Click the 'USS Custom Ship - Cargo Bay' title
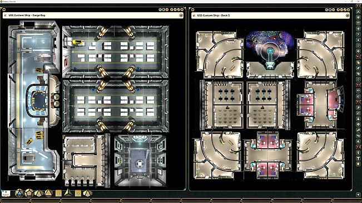 (27, 16)
